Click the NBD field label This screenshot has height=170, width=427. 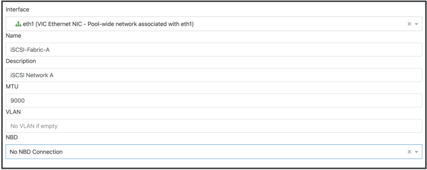click(12, 137)
